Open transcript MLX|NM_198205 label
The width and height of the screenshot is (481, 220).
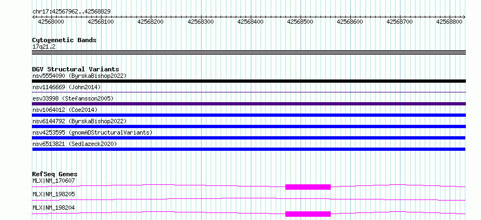[54, 194]
